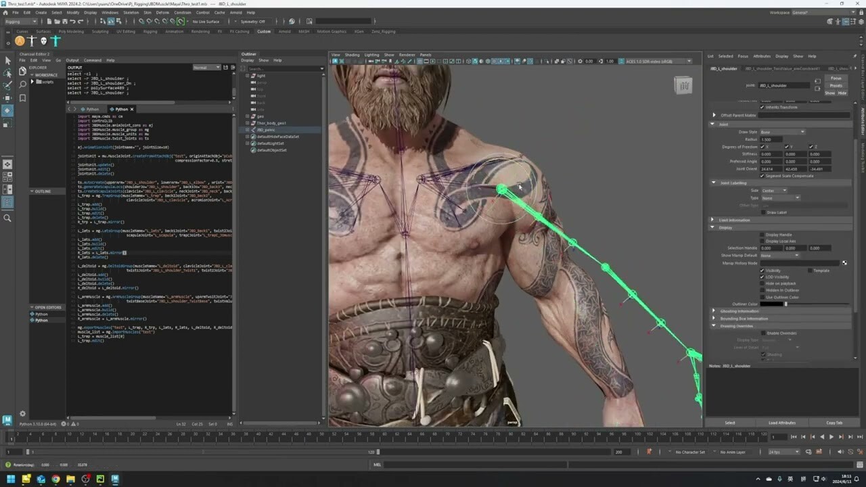Viewport: 866px width, 487px height.
Task: Activate the Snap to Grids magnet icon
Action: click(141, 22)
